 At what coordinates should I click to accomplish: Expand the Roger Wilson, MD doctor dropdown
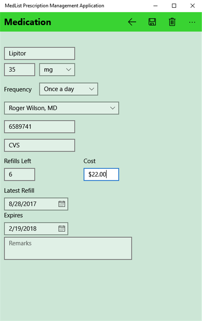point(62,108)
